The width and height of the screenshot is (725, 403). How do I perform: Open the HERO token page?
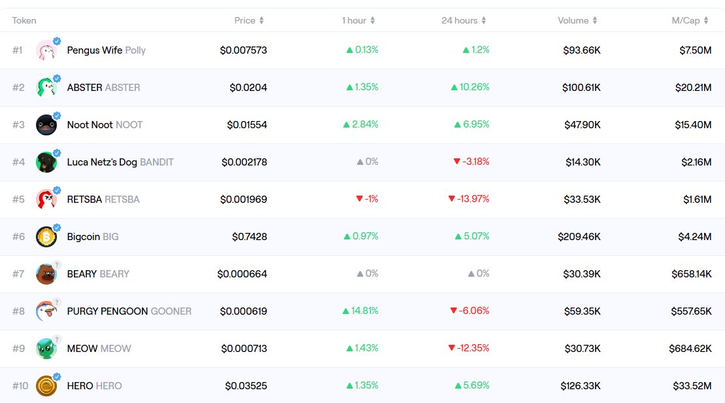[x=94, y=386]
